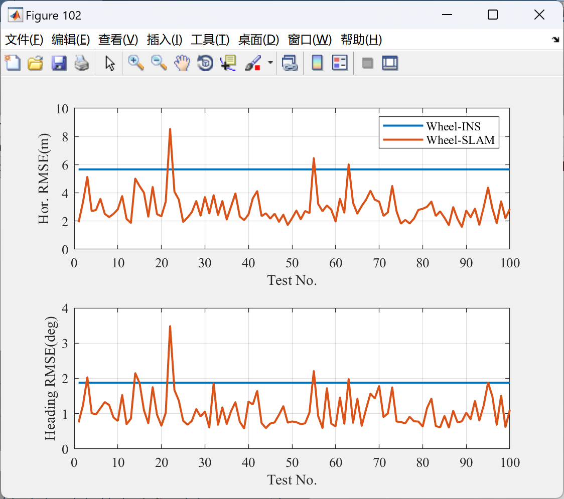Open the 查看(V) menu
Image resolution: width=564 pixels, height=499 pixels.
118,40
